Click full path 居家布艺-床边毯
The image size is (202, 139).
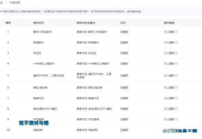(86, 53)
